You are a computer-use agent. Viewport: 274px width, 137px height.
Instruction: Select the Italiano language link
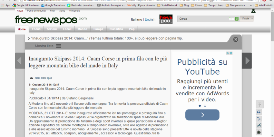click(136, 19)
